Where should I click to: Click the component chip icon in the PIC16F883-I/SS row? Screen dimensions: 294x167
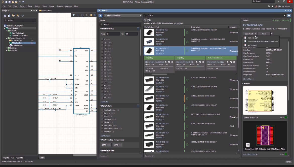[x=187, y=42]
